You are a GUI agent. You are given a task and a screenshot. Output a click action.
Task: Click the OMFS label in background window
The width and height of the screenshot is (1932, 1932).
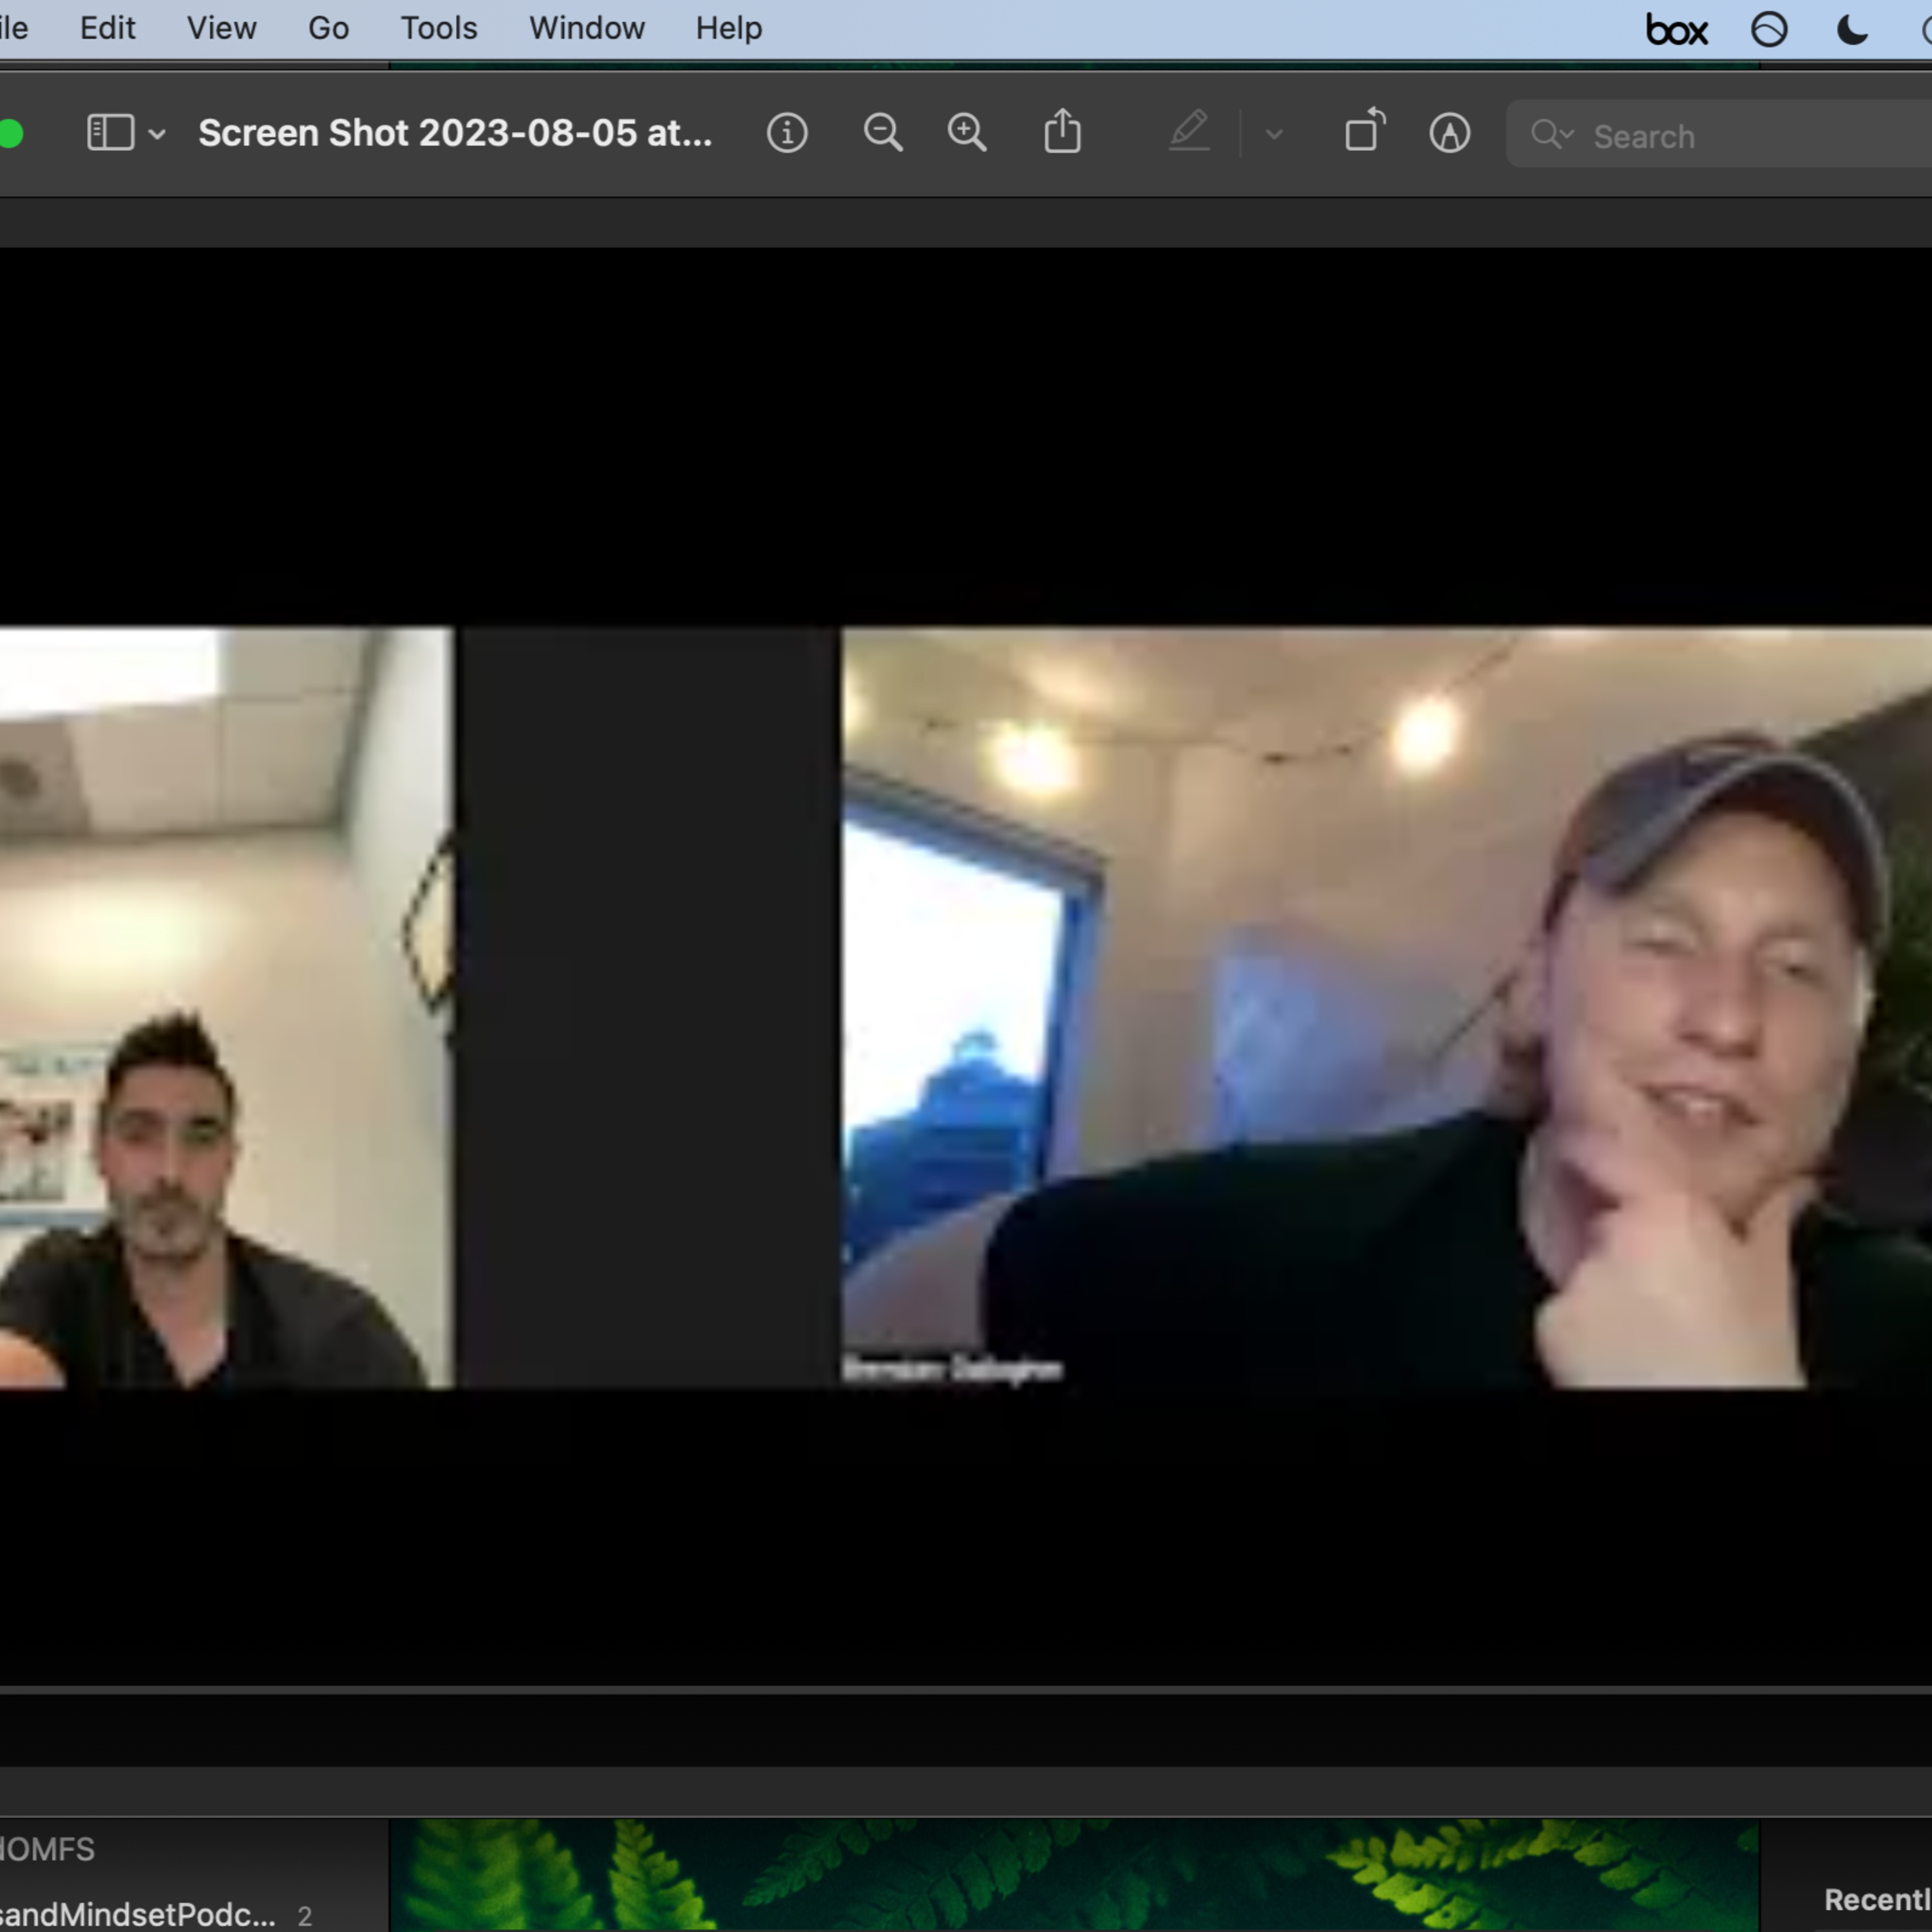pyautogui.click(x=47, y=1849)
